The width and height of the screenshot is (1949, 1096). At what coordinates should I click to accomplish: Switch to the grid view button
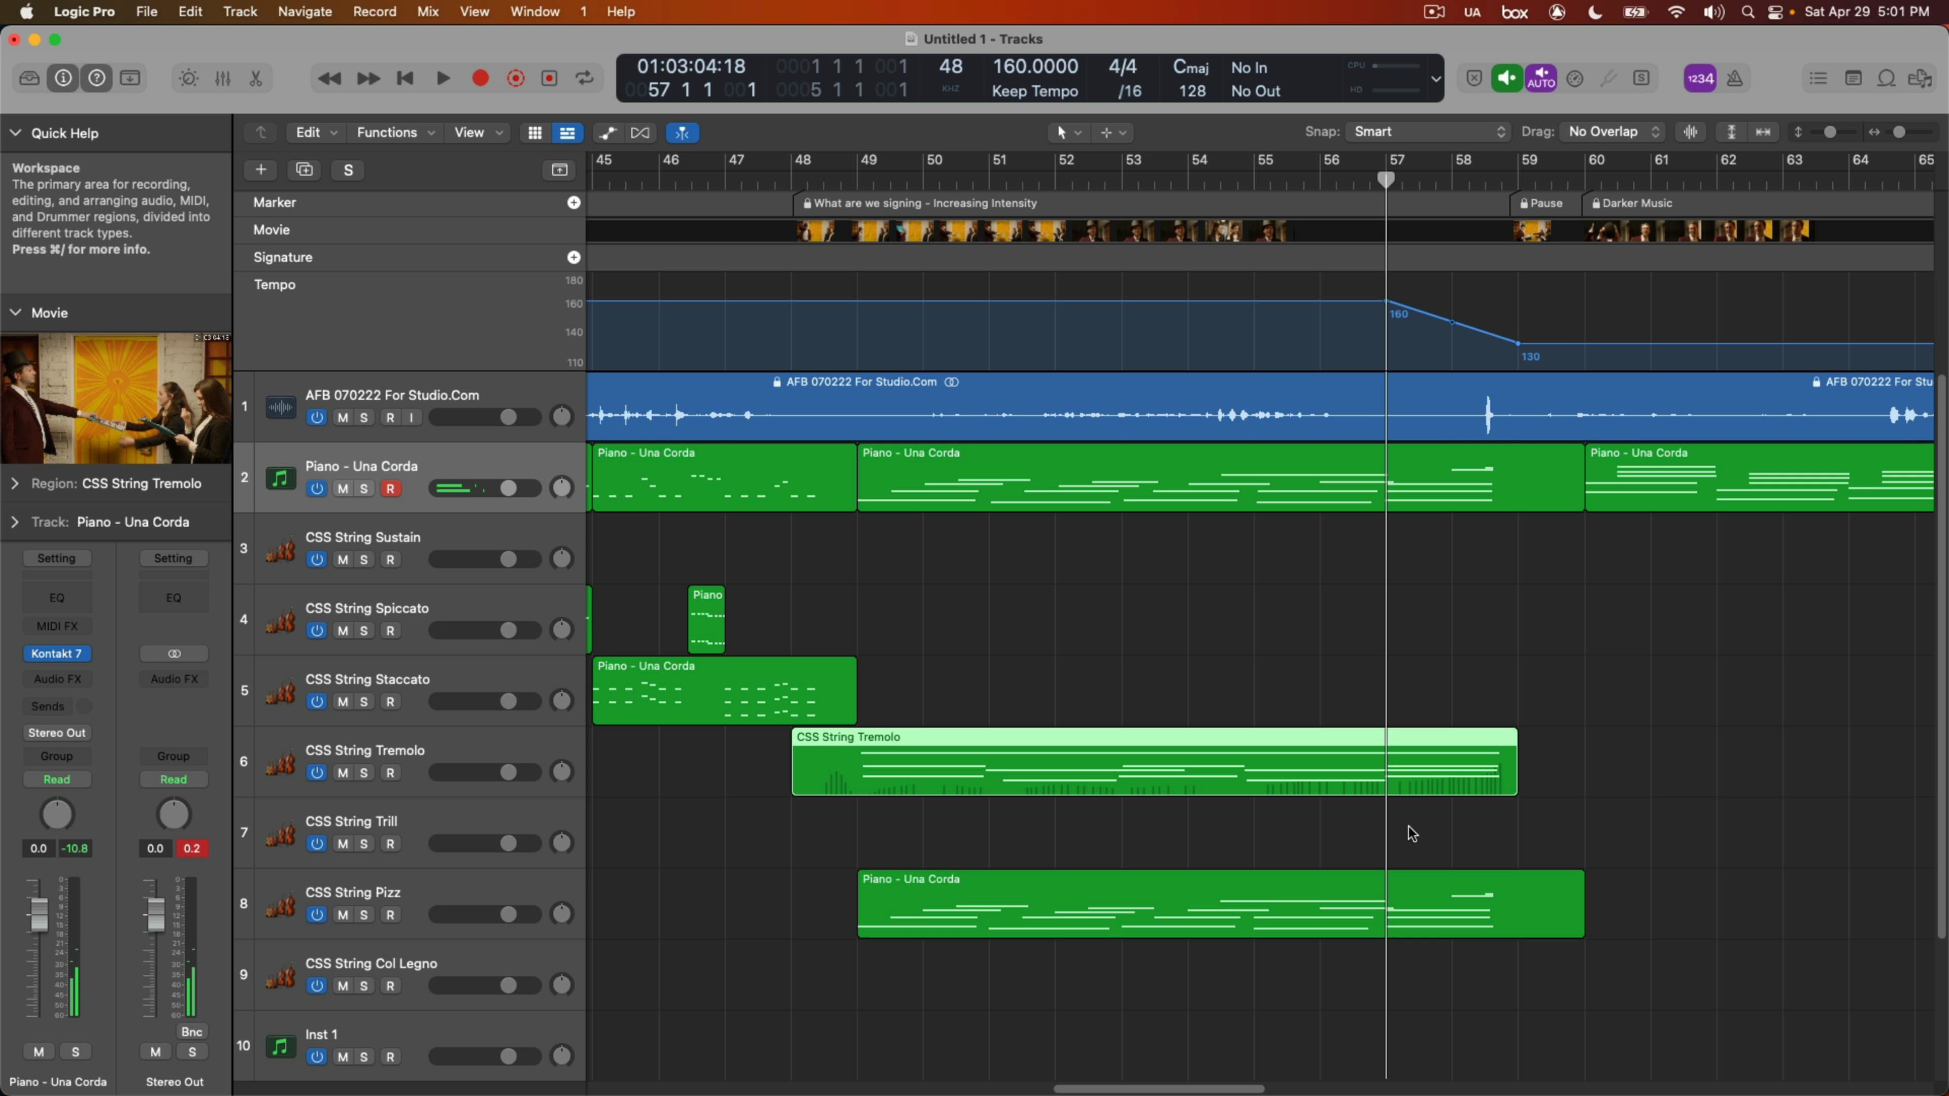coord(535,132)
